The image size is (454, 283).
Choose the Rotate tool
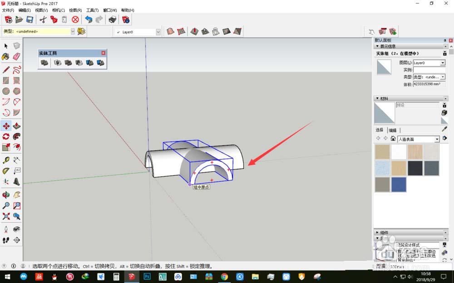6,136
